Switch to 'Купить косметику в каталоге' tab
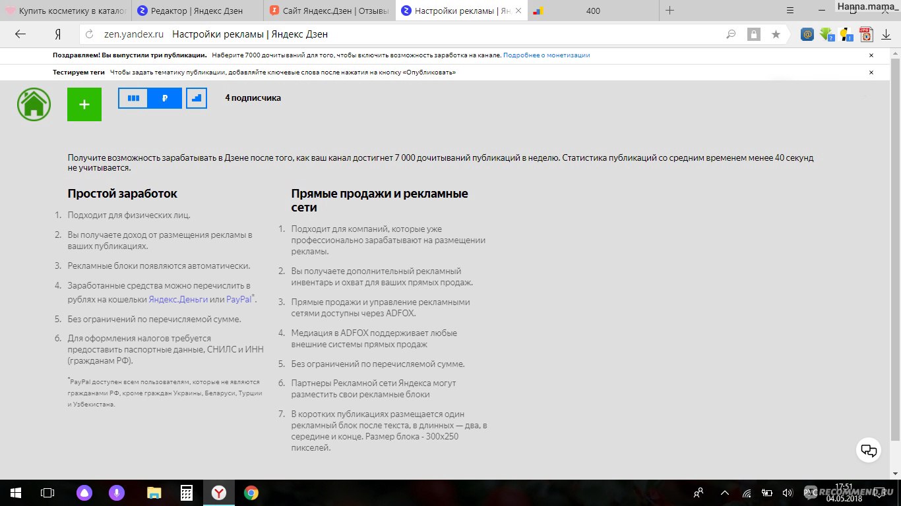This screenshot has height=506, width=901. pyautogui.click(x=66, y=11)
